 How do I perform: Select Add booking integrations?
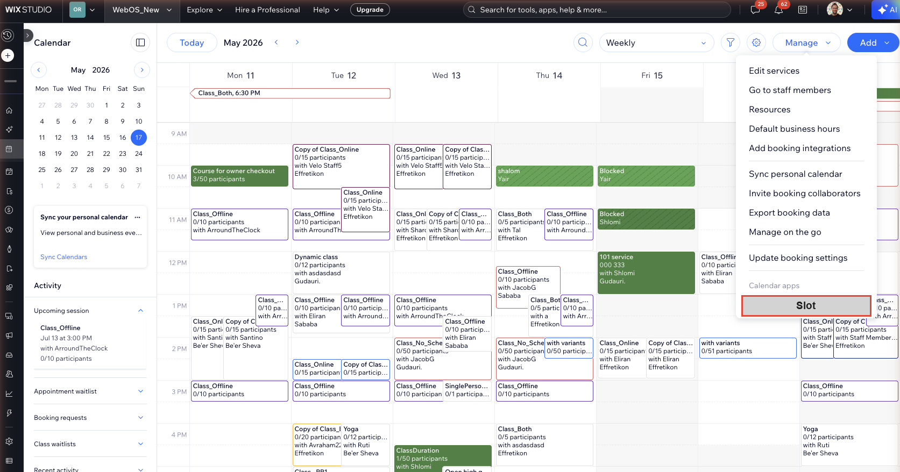coord(799,148)
